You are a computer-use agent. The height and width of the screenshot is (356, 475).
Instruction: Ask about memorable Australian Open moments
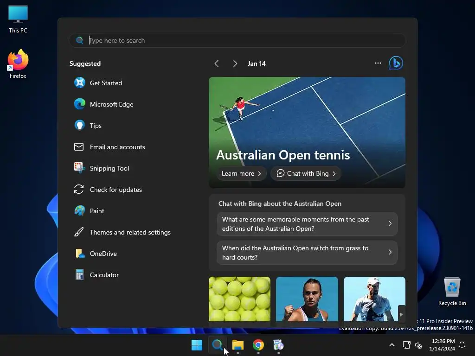(x=307, y=224)
